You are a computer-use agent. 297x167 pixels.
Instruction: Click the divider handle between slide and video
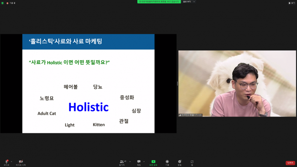(177, 83)
